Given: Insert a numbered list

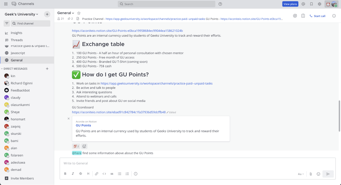Looking at the screenshot, I should pos(127,174).
